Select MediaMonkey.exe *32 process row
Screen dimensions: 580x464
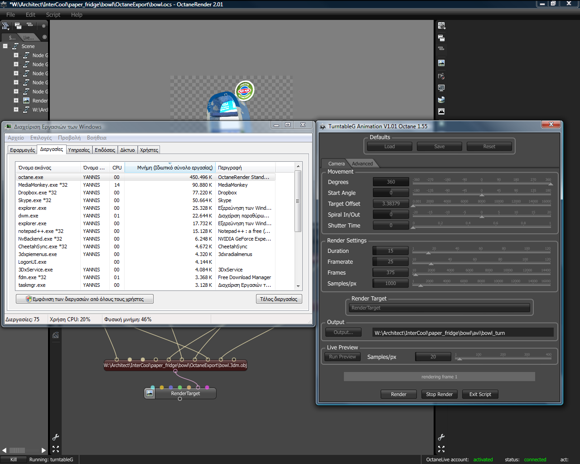tap(145, 185)
